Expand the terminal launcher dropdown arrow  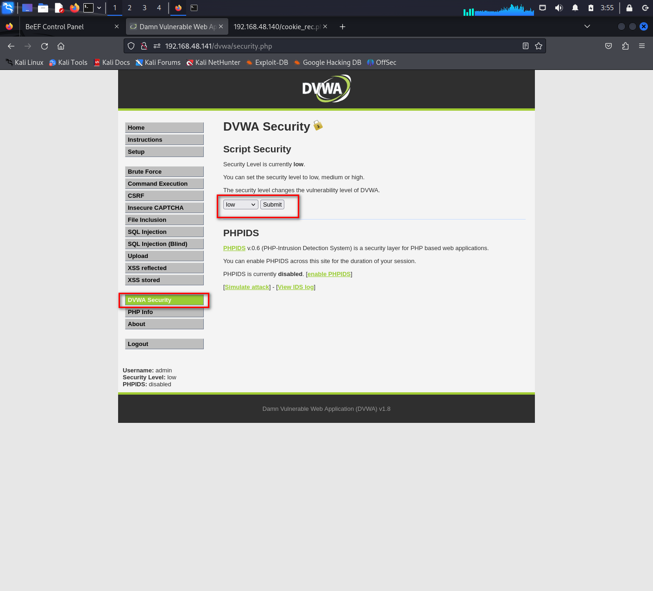(x=99, y=8)
